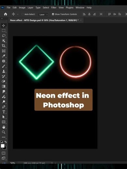Select the Lasso tool
This screenshot has width=127, height=169.
pos(4,36)
